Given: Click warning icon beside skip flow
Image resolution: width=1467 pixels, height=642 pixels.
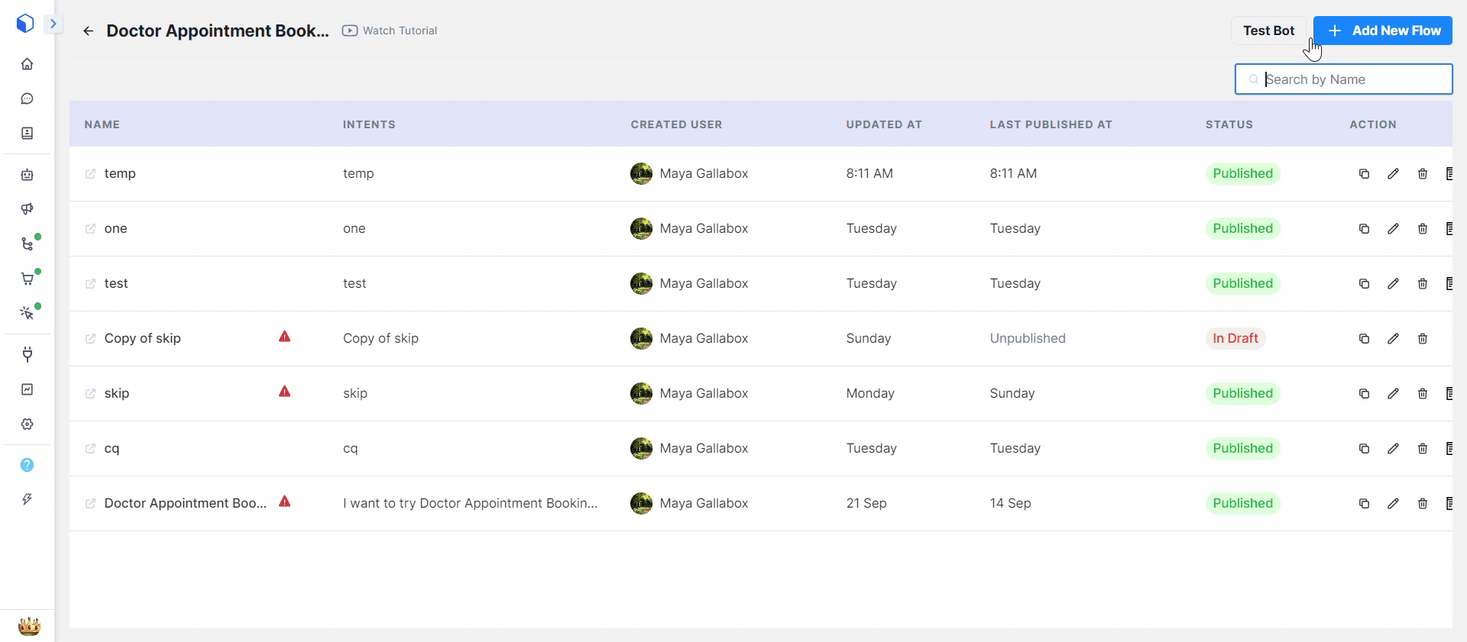Looking at the screenshot, I should 284,392.
